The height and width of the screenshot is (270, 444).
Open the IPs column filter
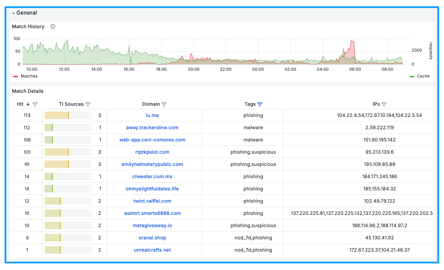[x=384, y=104]
